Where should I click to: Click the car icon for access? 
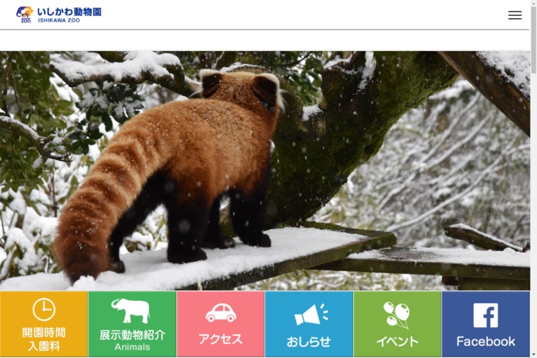(x=220, y=312)
